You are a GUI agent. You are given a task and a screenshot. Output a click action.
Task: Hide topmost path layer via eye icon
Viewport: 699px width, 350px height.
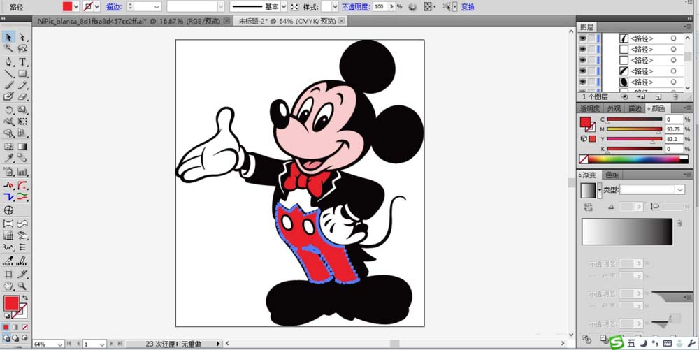pos(582,38)
